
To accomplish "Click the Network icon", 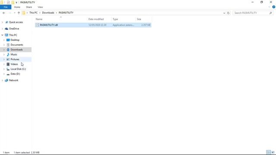I will [6, 81].
